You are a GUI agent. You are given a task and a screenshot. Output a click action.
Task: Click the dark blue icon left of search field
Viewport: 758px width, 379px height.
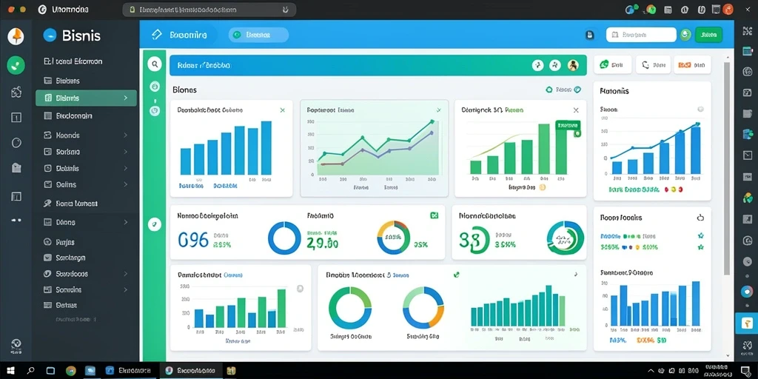[x=589, y=35]
